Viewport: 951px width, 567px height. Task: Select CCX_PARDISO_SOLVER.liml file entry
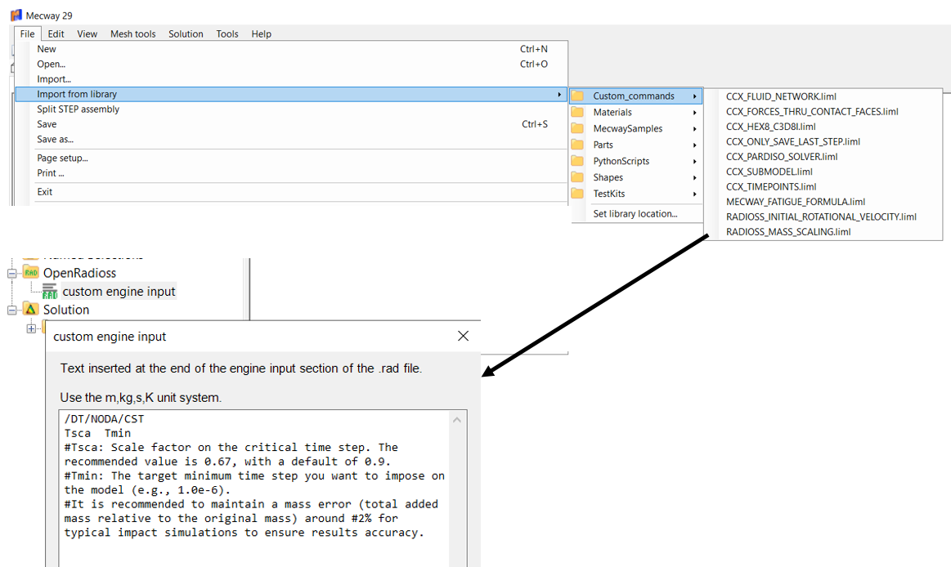781,156
